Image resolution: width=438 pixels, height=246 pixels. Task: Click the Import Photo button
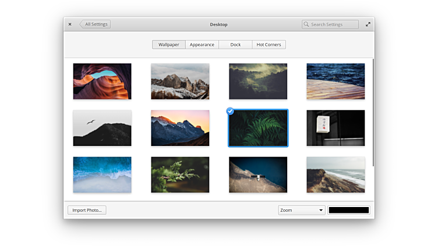click(87, 210)
